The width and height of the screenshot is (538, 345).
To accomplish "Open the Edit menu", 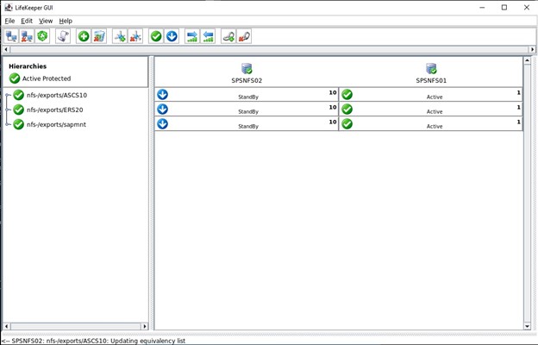I will click(27, 21).
